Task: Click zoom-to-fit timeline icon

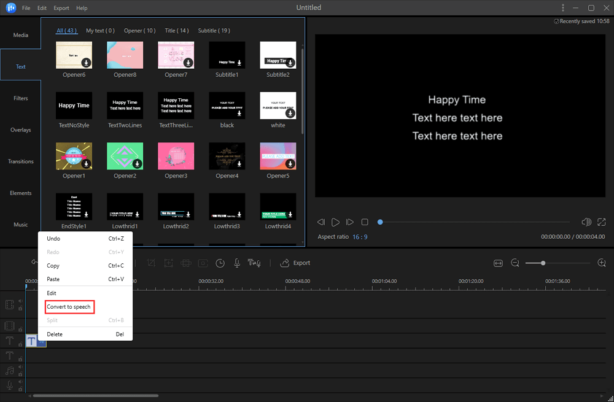Action: click(498, 263)
